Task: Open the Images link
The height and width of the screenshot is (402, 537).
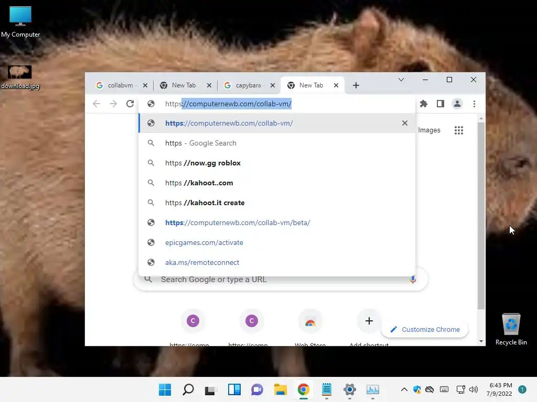Action: point(429,130)
